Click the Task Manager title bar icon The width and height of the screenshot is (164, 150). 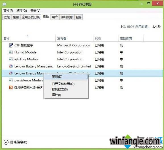[x=4, y=4]
